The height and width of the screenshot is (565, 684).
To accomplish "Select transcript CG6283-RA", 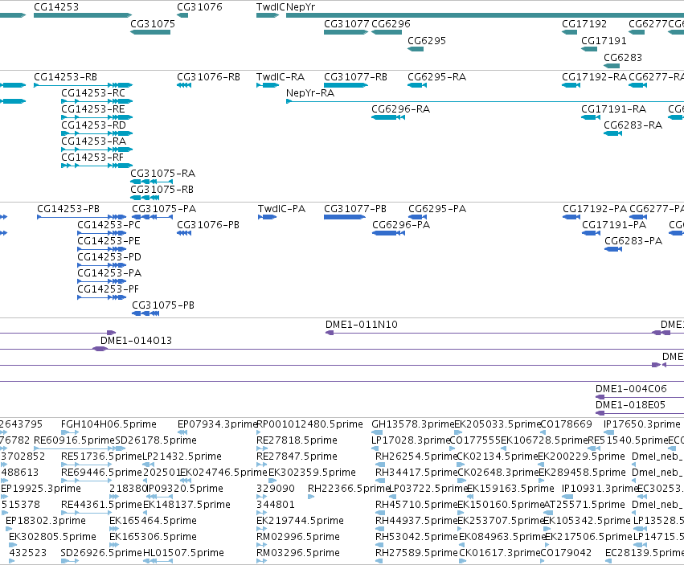I will click(x=633, y=125).
